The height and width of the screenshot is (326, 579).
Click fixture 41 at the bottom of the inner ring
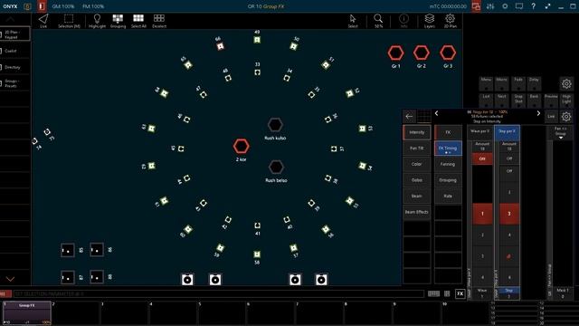point(257,225)
